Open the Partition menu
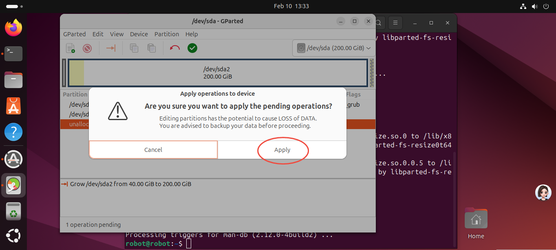 tap(167, 34)
